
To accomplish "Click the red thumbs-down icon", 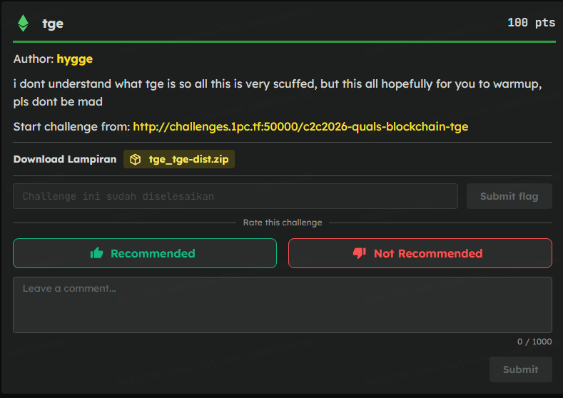I will (x=360, y=253).
